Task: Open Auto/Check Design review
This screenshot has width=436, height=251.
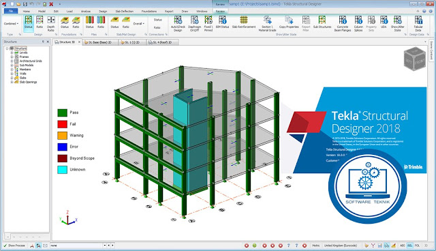Action: click(x=178, y=23)
